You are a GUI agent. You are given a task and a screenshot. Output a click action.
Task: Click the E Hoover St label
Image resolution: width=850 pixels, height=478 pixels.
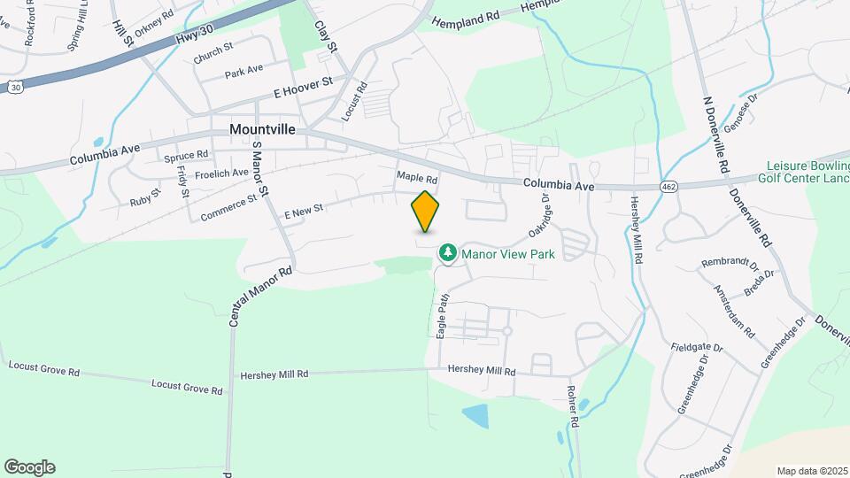pyautogui.click(x=303, y=88)
